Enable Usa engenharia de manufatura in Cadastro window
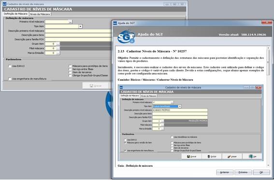274x181 pixels. click(x=10, y=79)
